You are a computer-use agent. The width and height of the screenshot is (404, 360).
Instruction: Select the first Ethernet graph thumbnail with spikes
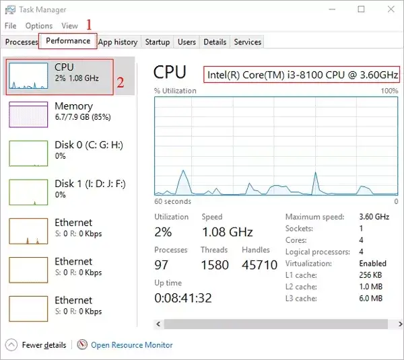28,231
